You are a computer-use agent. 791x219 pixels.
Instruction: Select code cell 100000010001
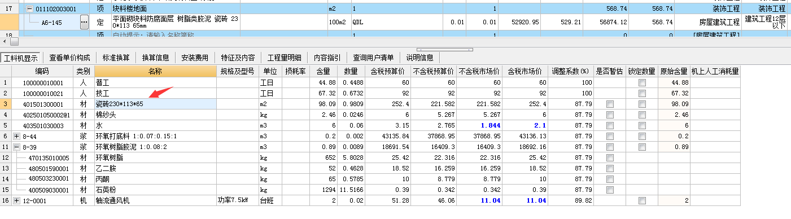42,83
